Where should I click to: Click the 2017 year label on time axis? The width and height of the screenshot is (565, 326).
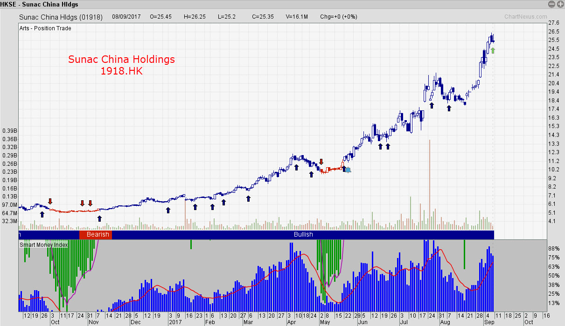175,322
